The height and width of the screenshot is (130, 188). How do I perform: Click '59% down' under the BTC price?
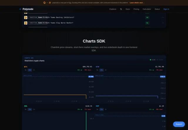88,70
